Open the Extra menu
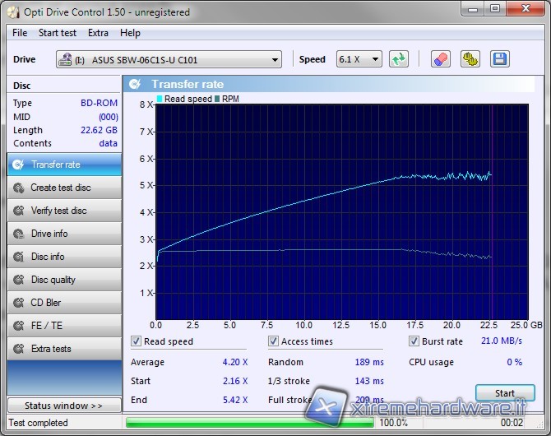 (98, 33)
